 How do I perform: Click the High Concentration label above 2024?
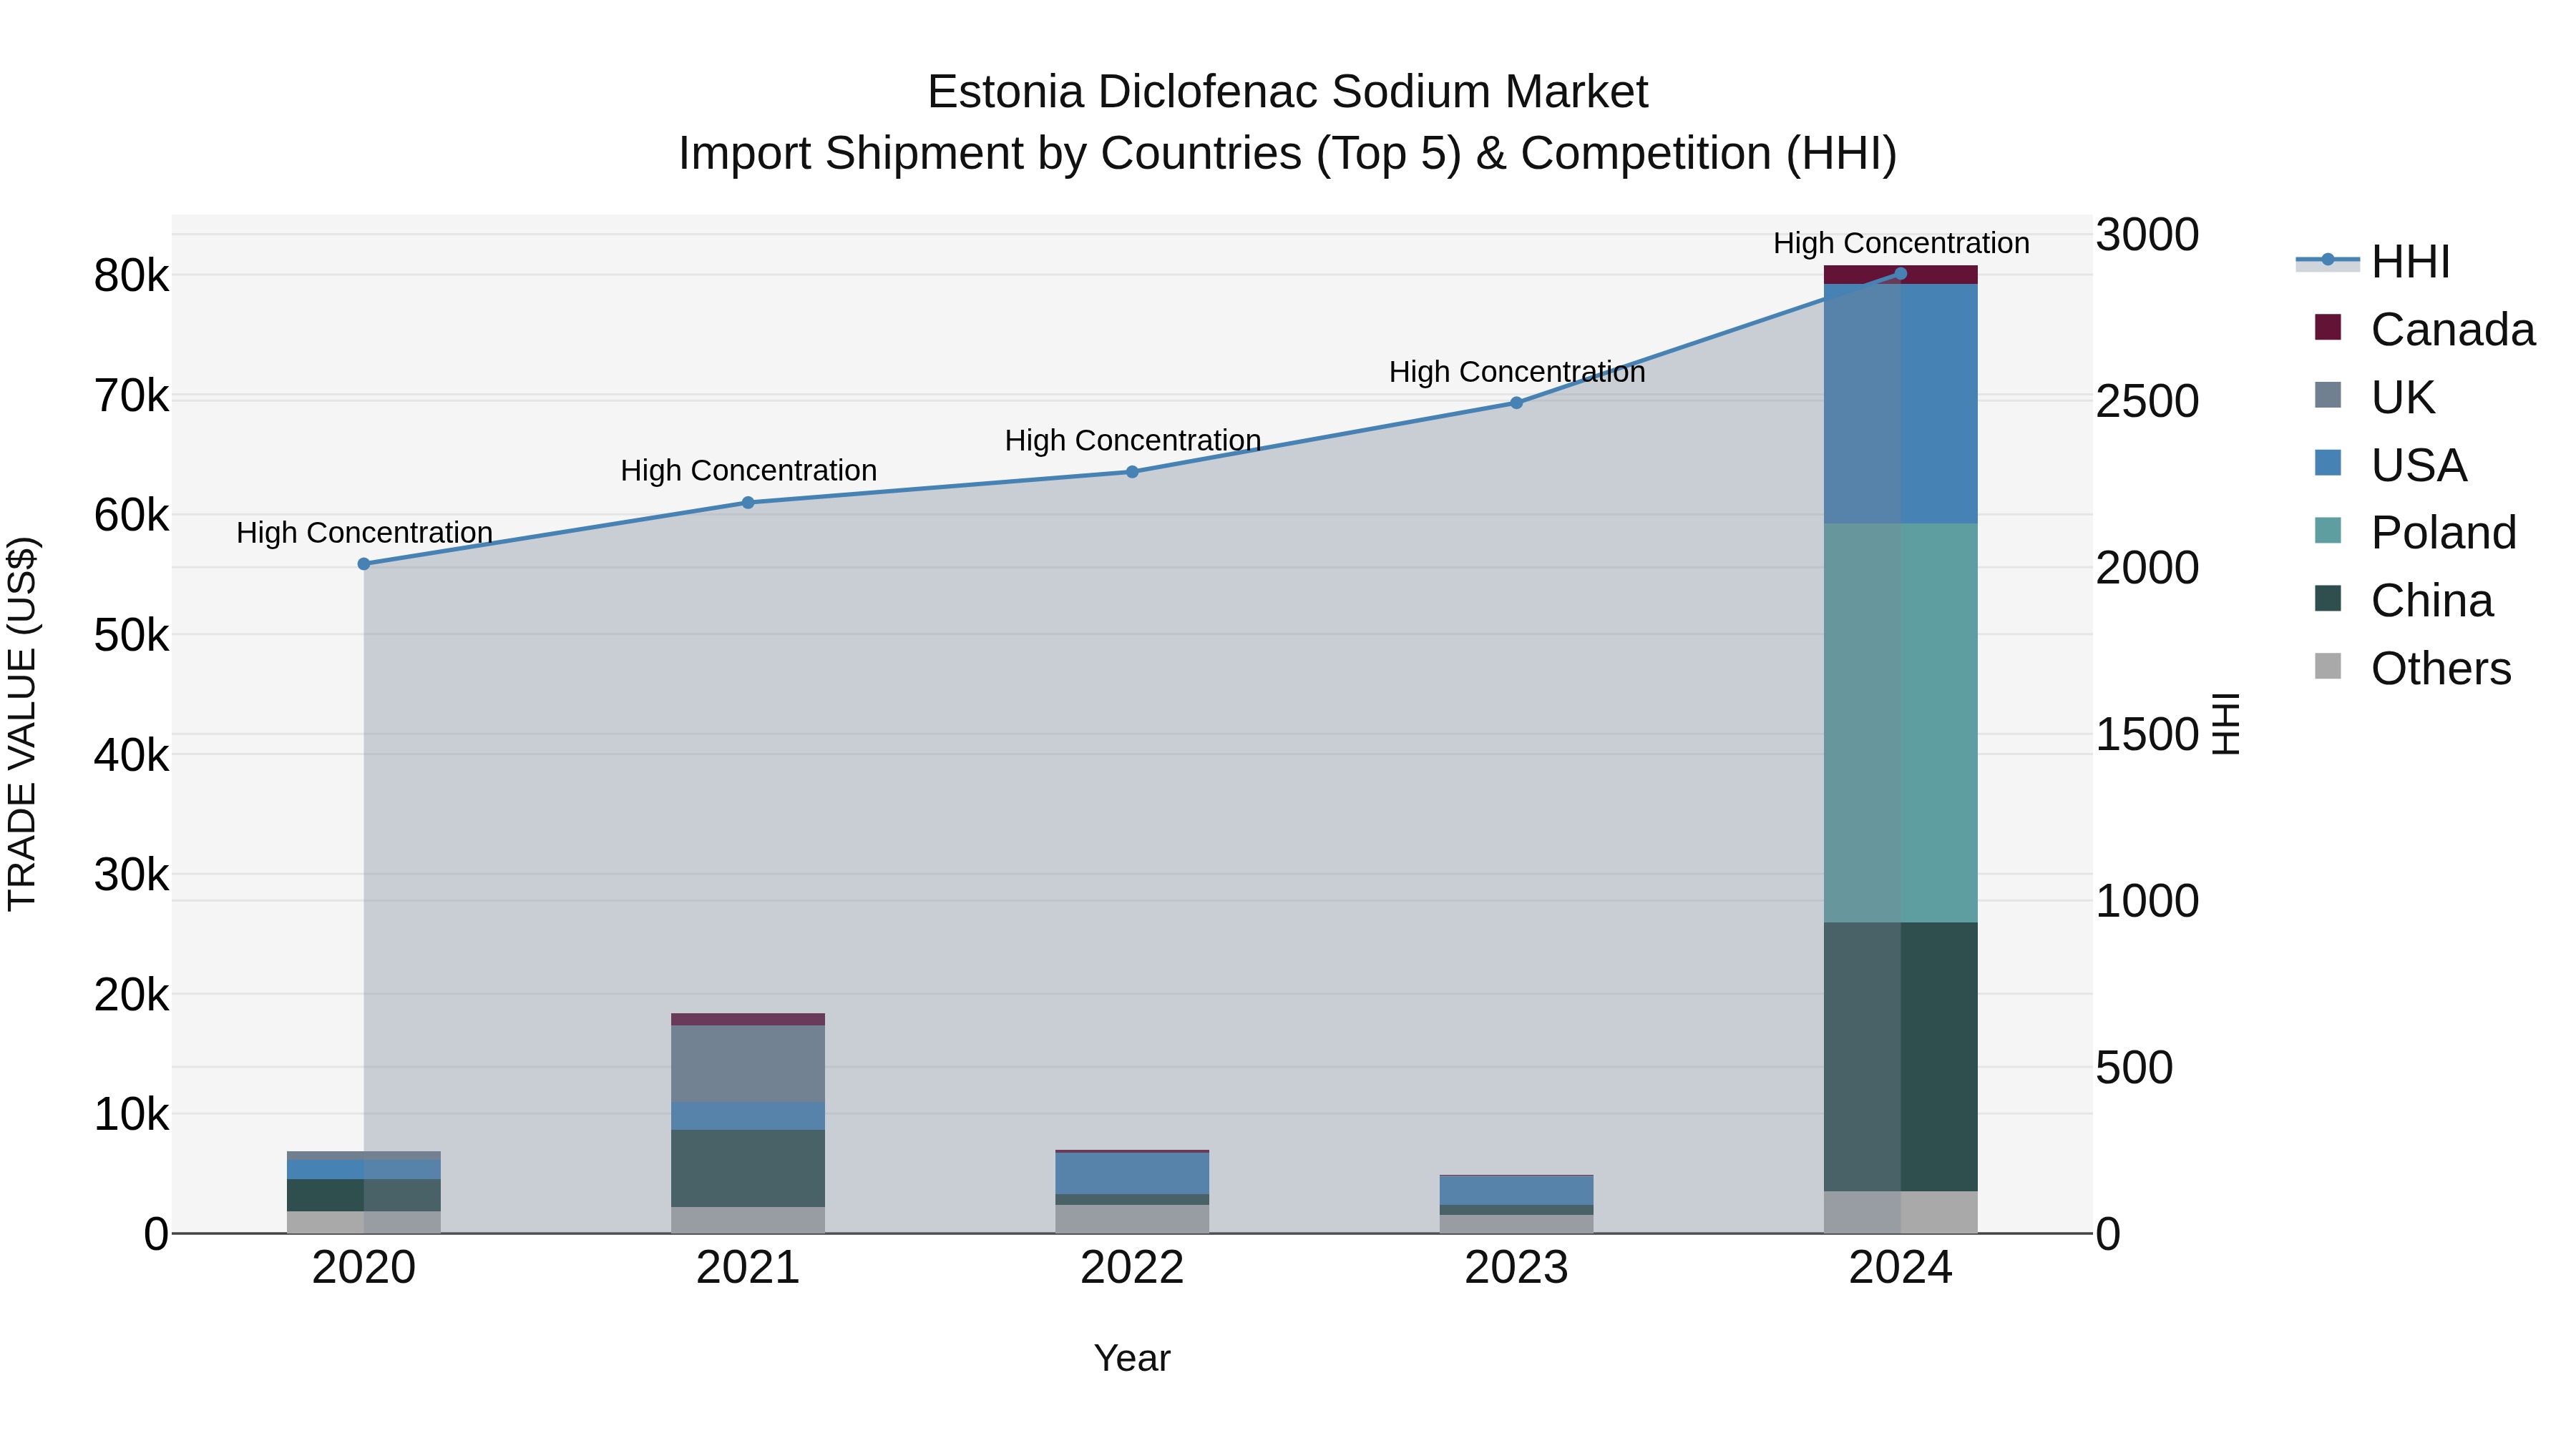coord(1901,243)
